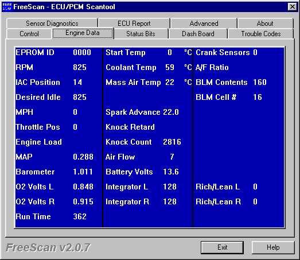Click the Knock Count value 2816
This screenshot has height=260, width=300.
click(172, 142)
